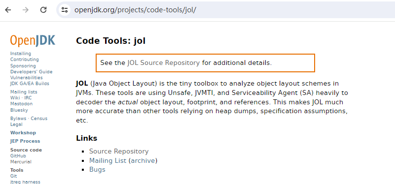The width and height of the screenshot is (395, 184).
Task: Open Vulnerabilities sidebar link
Action: tap(27, 78)
